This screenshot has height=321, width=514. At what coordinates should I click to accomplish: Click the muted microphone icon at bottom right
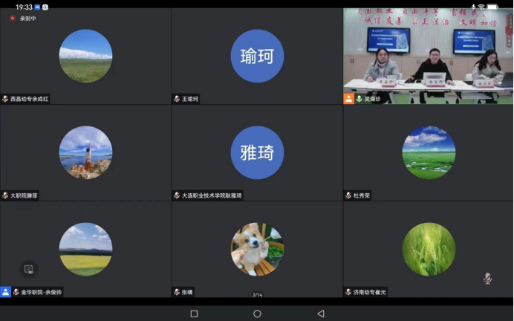coord(487,278)
